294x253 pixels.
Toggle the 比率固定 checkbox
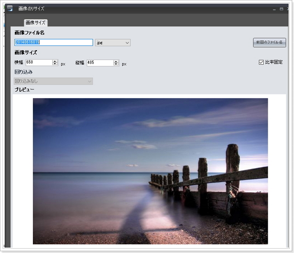coord(261,62)
